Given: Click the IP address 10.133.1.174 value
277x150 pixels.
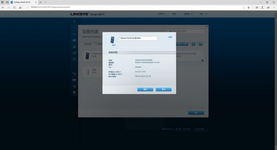Looking at the screenshot, I should click(x=140, y=72).
